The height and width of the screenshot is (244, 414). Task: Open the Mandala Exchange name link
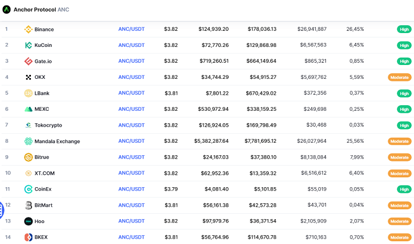pos(57,142)
